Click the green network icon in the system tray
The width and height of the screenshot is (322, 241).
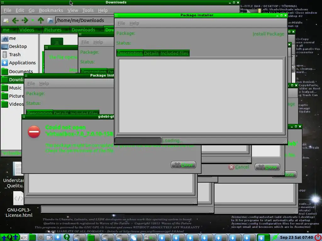point(275,238)
